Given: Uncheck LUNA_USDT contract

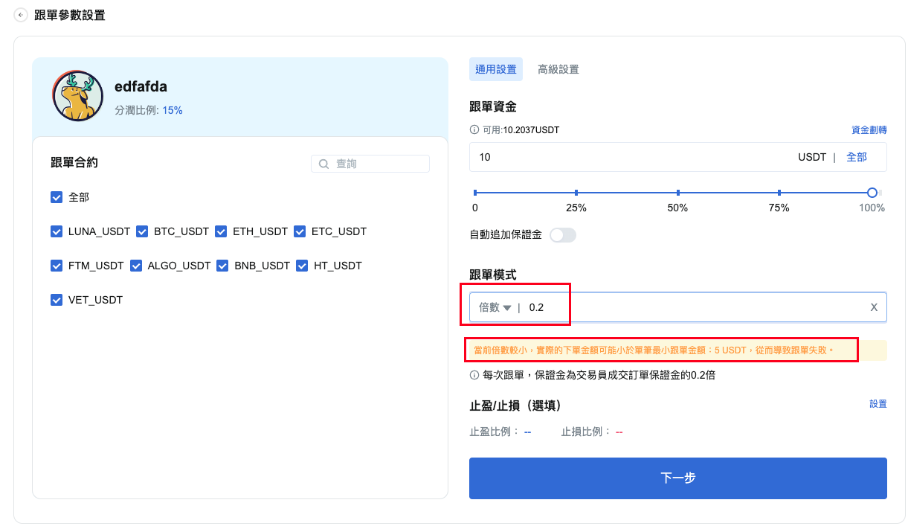Looking at the screenshot, I should (x=56, y=231).
